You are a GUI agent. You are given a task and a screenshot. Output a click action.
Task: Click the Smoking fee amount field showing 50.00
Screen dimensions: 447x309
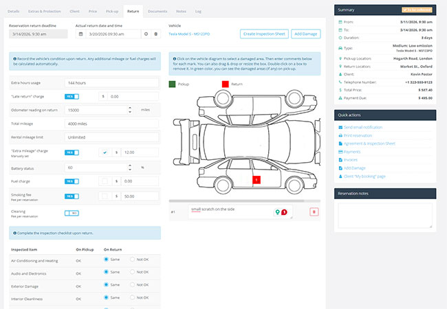point(140,196)
